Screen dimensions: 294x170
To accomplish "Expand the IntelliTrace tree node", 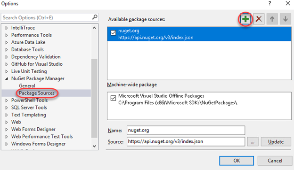I will pos(7,28).
